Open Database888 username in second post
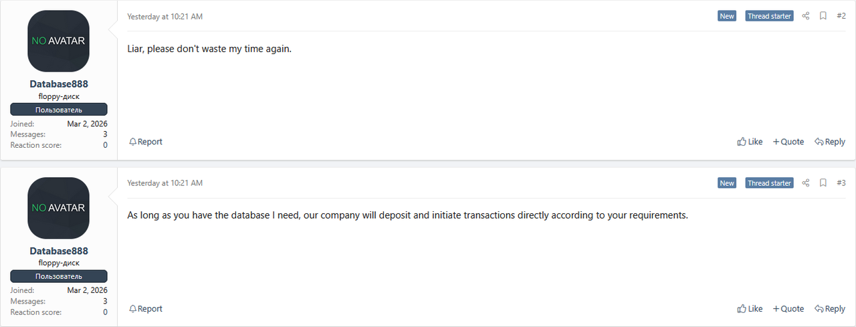Viewport: 856px width, 327px height. (59, 251)
